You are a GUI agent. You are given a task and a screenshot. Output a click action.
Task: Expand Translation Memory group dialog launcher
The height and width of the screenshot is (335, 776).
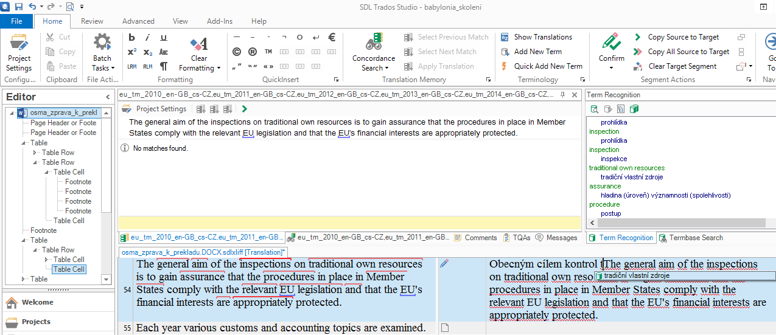point(488,80)
